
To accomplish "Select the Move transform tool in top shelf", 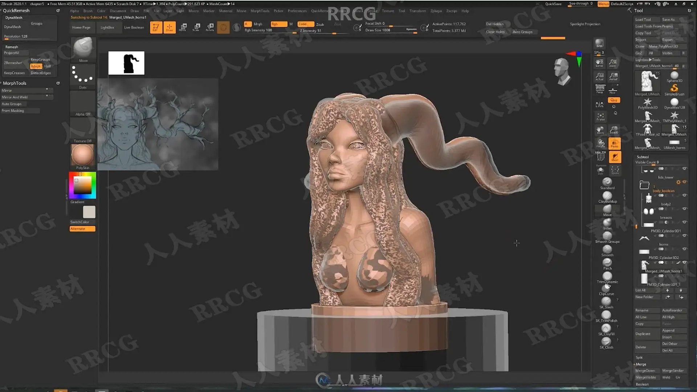I will [183, 27].
